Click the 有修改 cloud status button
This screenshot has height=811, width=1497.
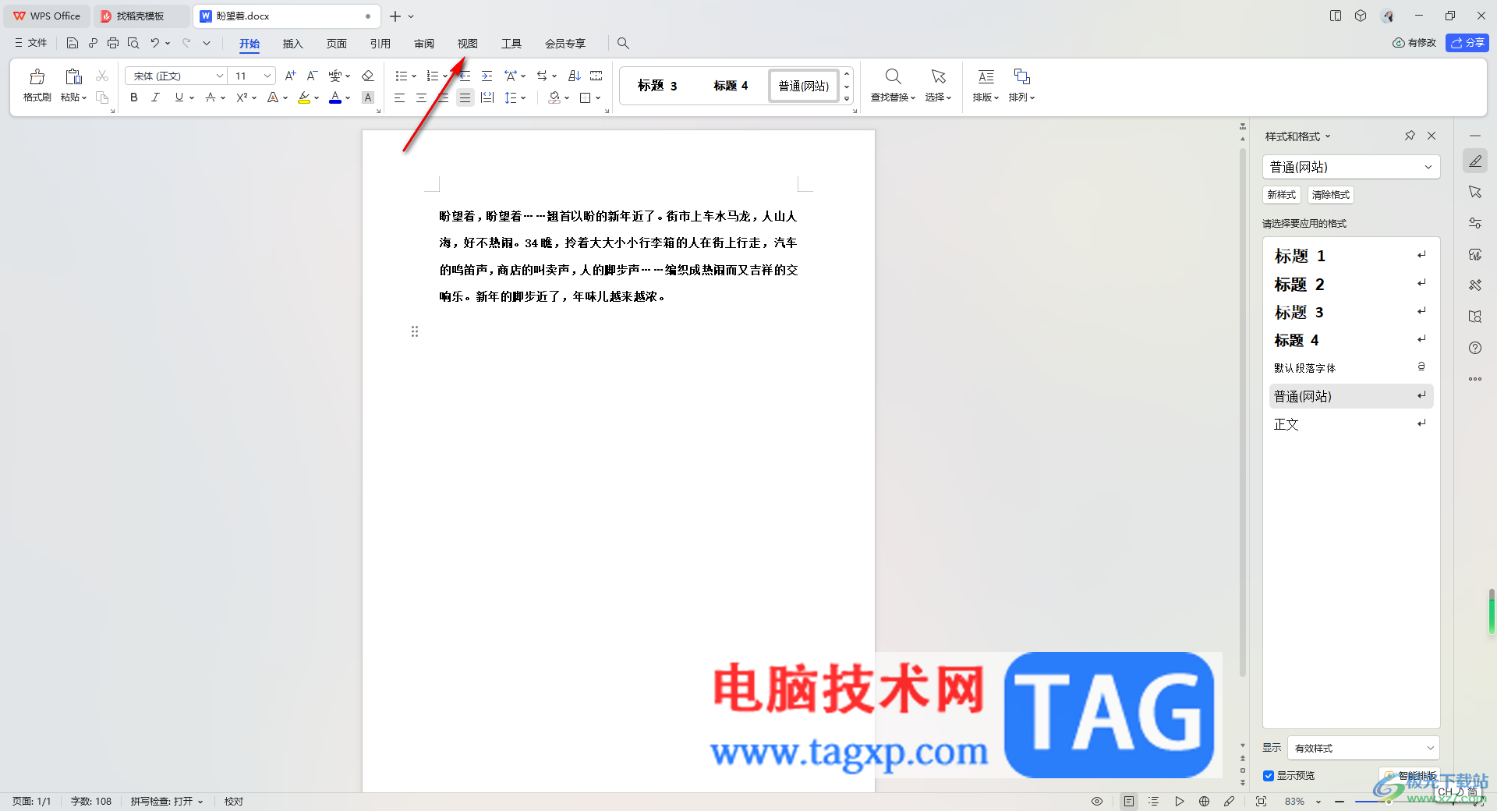1414,43
